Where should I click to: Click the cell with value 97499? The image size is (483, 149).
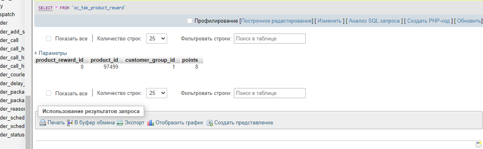point(111,67)
